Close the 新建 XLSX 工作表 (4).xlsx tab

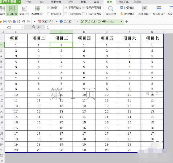121,22
